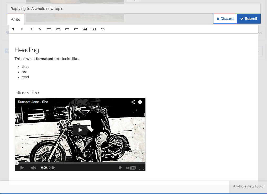Click the bold word formatted
Image resolution: width=267 pixels, height=194 pixels.
pos(45,59)
